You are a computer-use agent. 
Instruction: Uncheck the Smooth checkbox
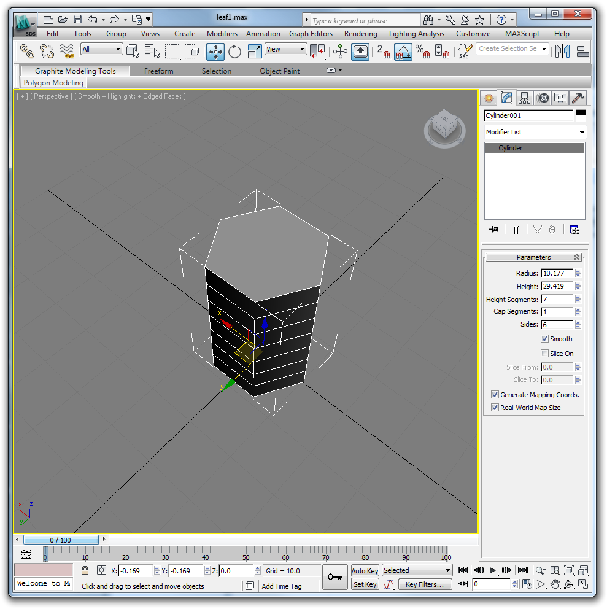544,339
